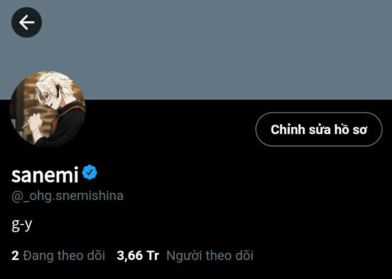Screen dimensions: 392x279
Task: Select the bio text g-y
Action: (22, 225)
